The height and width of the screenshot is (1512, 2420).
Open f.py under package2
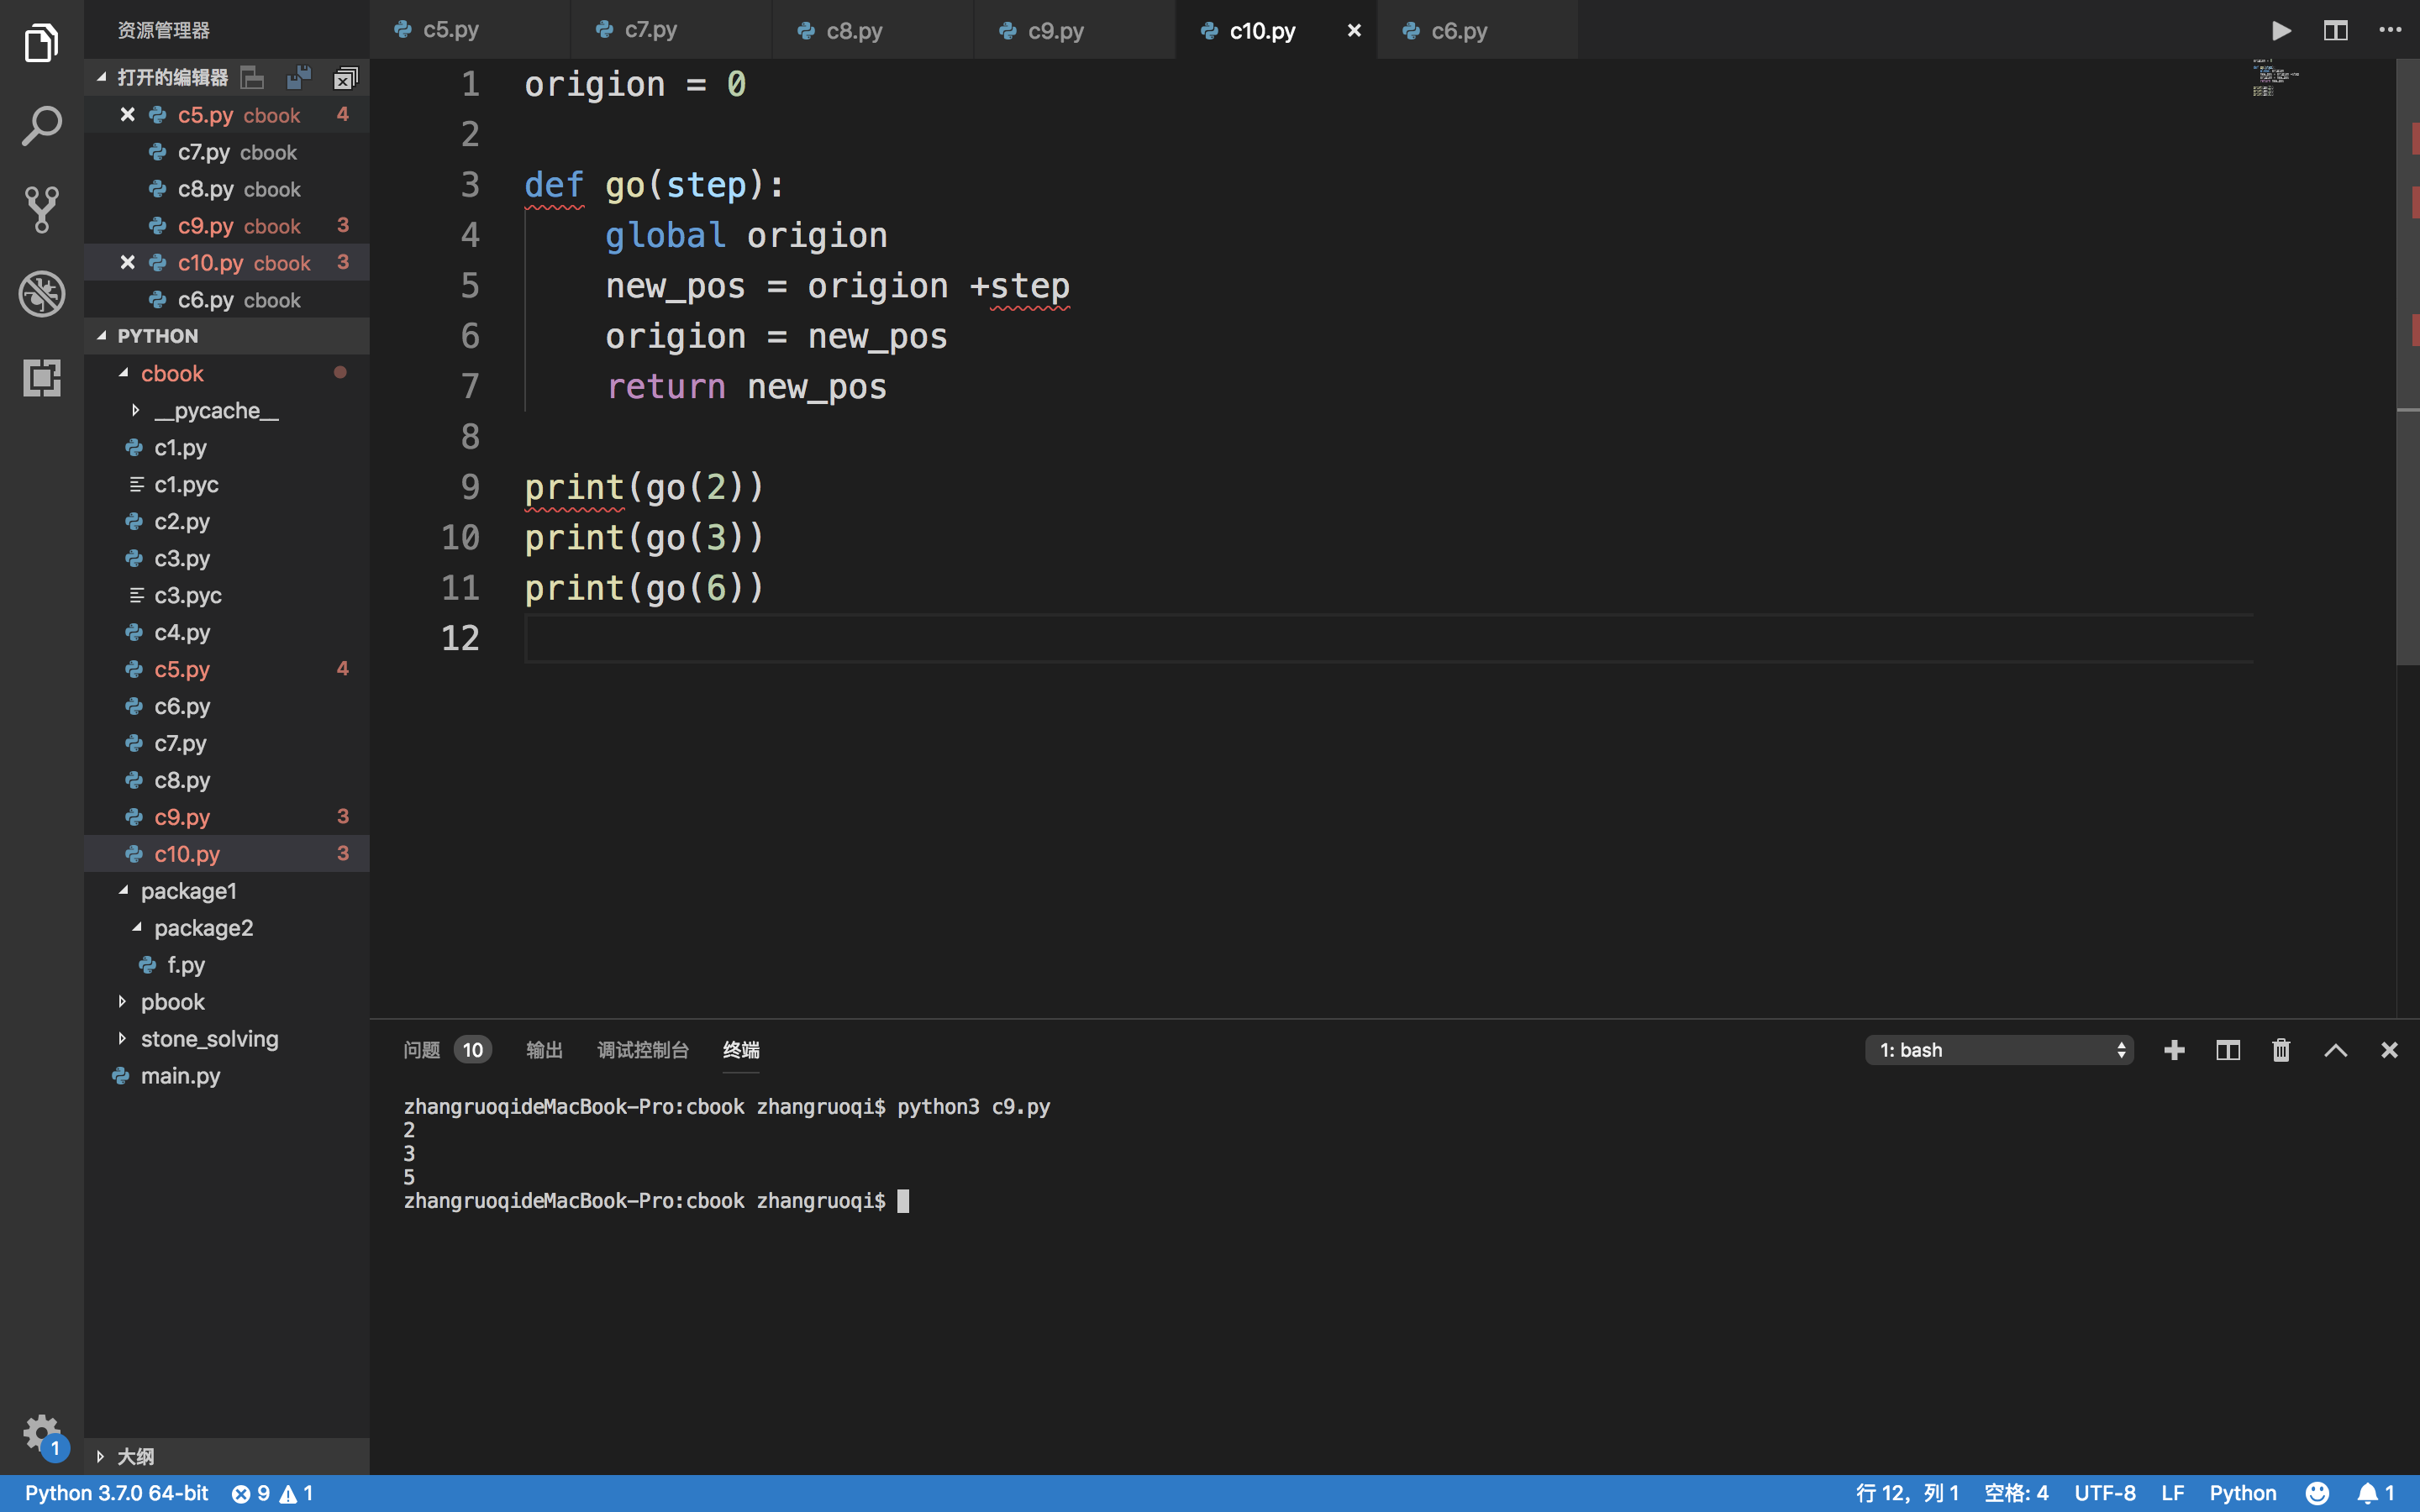[x=227, y=964]
